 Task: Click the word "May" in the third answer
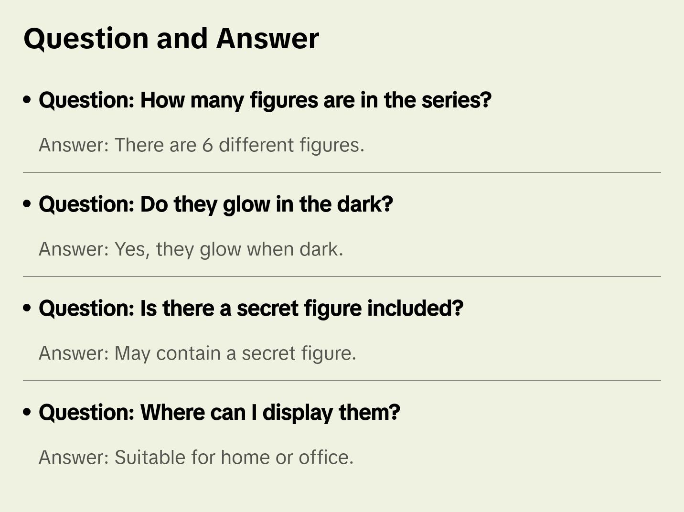coord(132,354)
